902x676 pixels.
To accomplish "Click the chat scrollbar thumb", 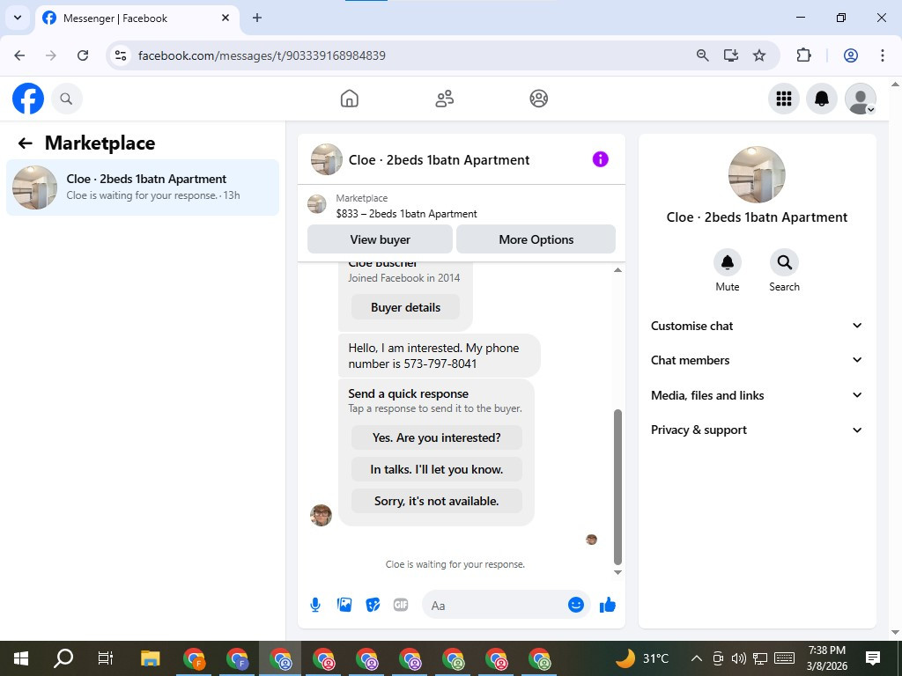I will pyautogui.click(x=617, y=488).
